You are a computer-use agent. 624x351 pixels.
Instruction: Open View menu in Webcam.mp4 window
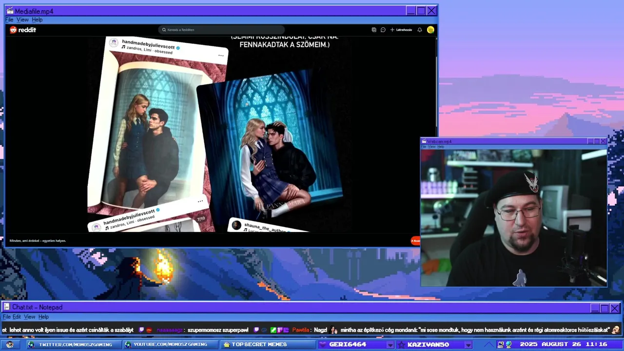[431, 147]
